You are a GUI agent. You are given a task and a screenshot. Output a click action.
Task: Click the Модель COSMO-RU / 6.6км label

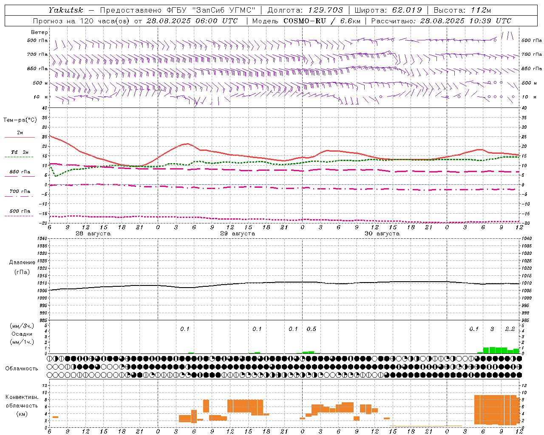(x=306, y=21)
